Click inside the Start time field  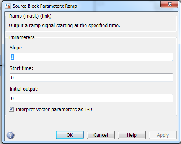91,78
